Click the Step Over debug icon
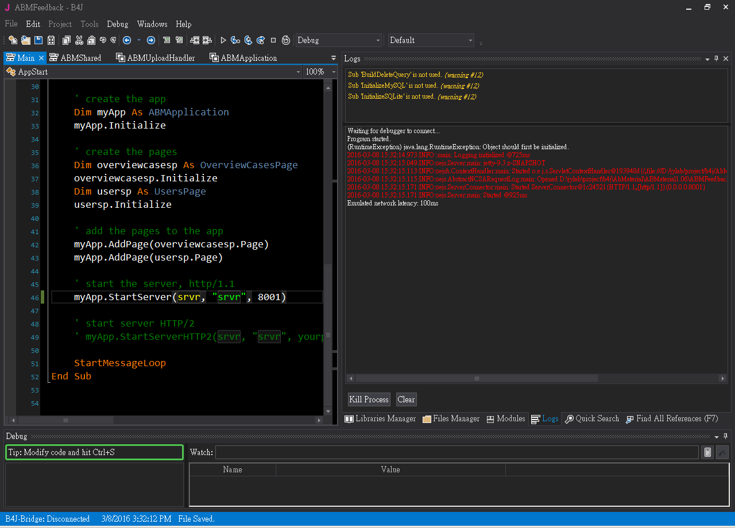735x528 pixels. [248, 40]
